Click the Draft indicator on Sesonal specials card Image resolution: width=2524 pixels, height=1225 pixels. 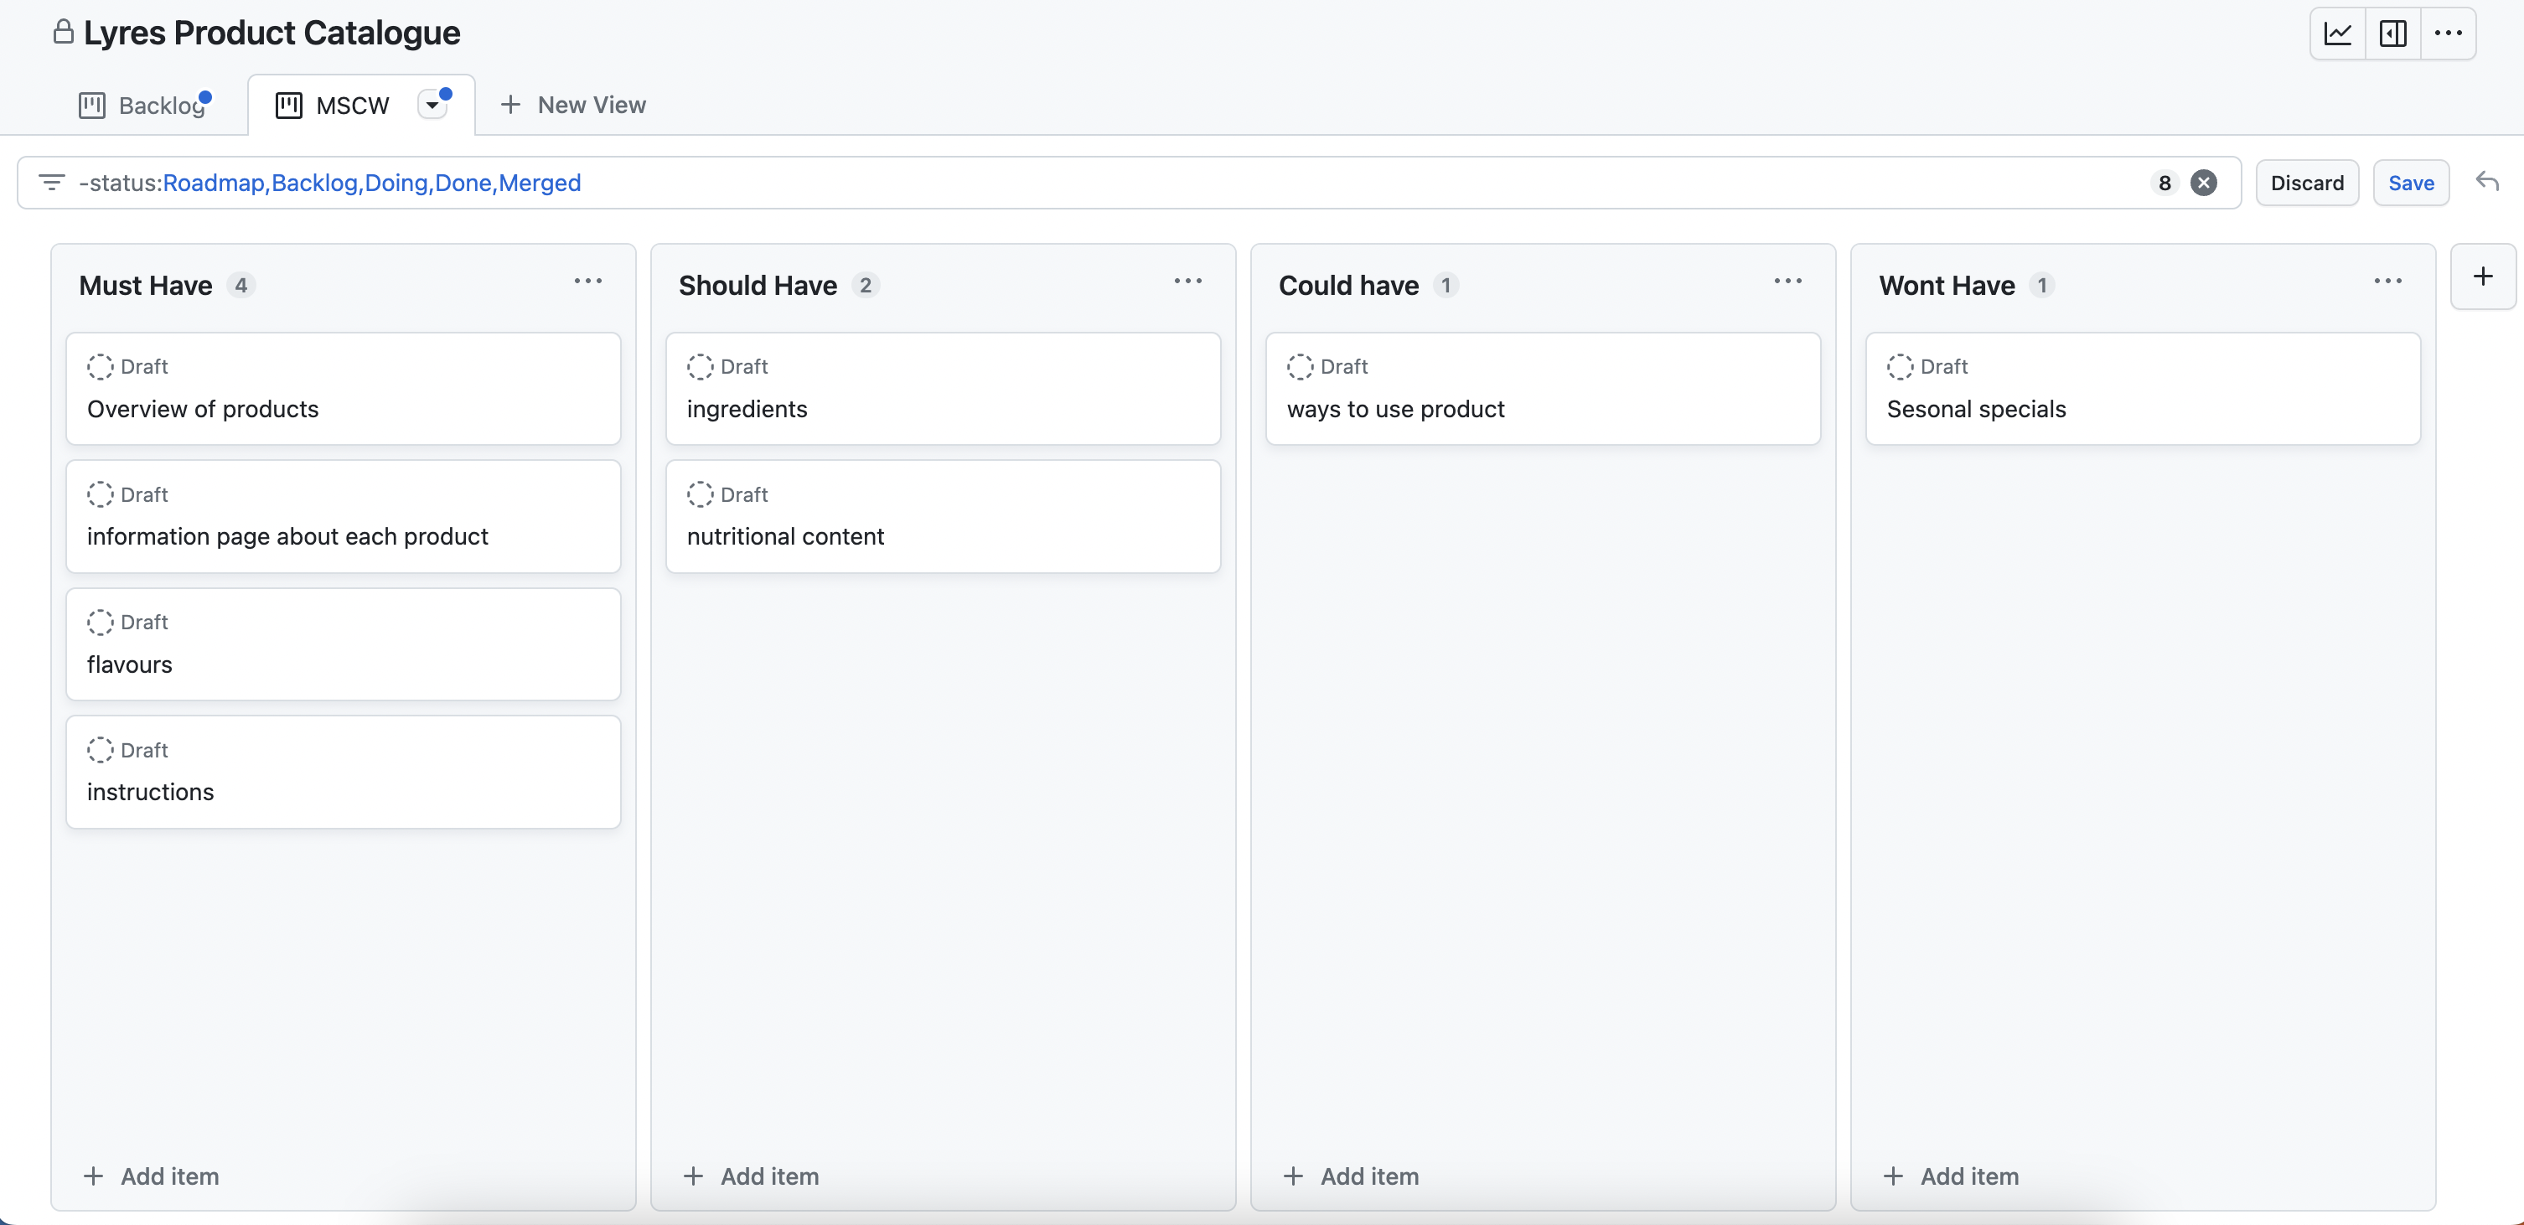pyautogui.click(x=1902, y=366)
